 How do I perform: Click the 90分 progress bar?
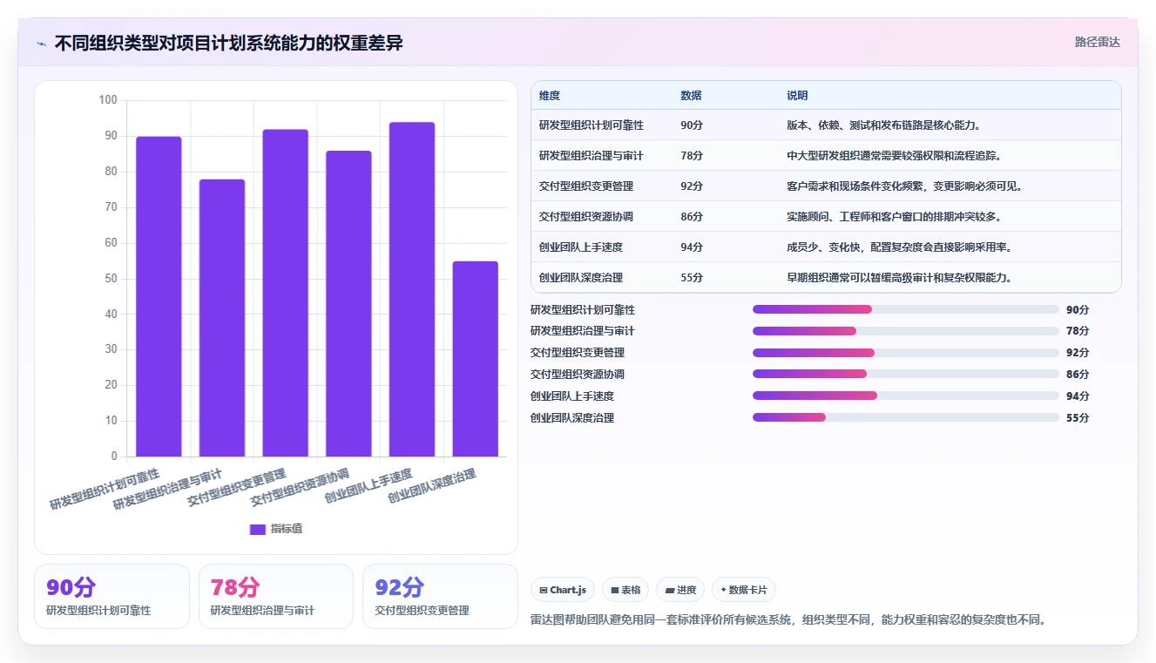[x=906, y=309]
